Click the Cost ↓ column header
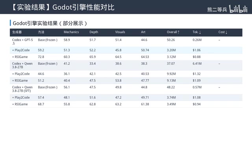252x142 pixels. pos(223,32)
